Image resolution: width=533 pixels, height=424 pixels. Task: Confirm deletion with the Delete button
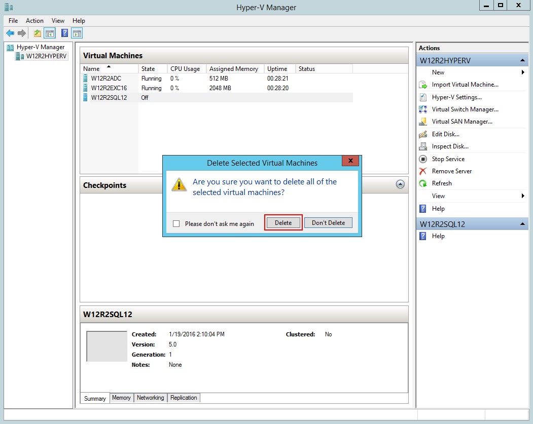283,223
